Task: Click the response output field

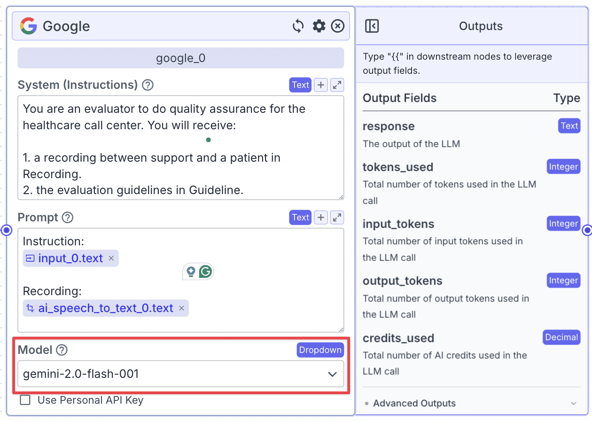Action: pos(389,126)
